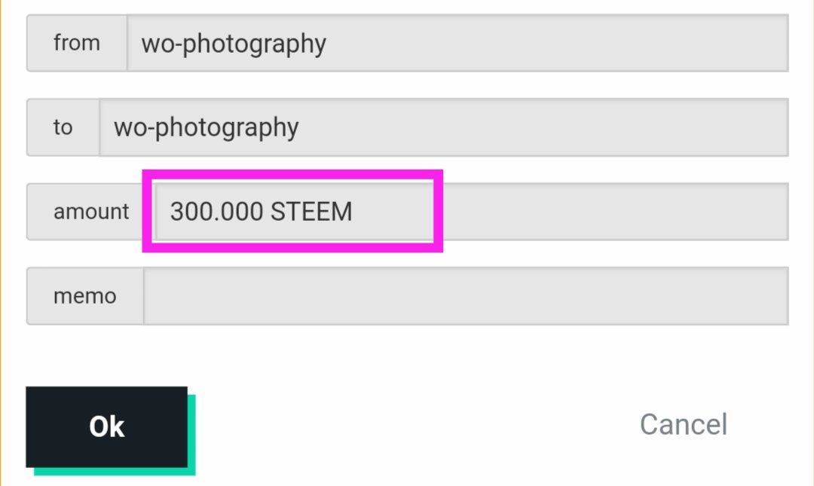Click the teal shadow edge under Ok button

(115, 472)
